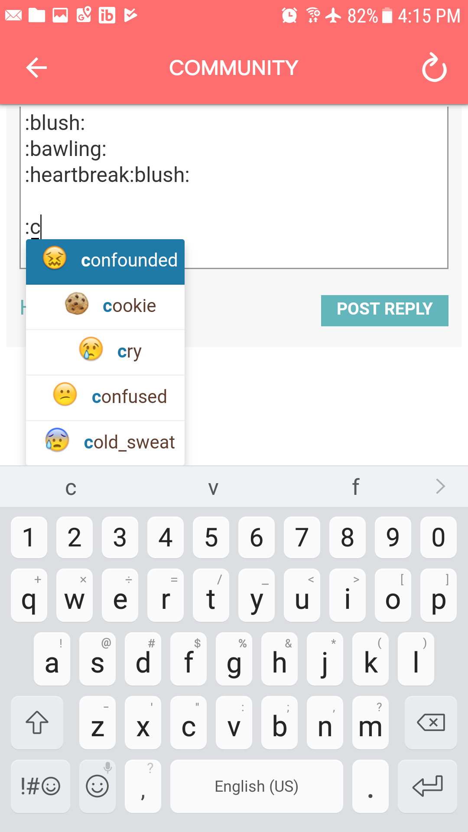Open the mail notification in status bar

click(13, 16)
